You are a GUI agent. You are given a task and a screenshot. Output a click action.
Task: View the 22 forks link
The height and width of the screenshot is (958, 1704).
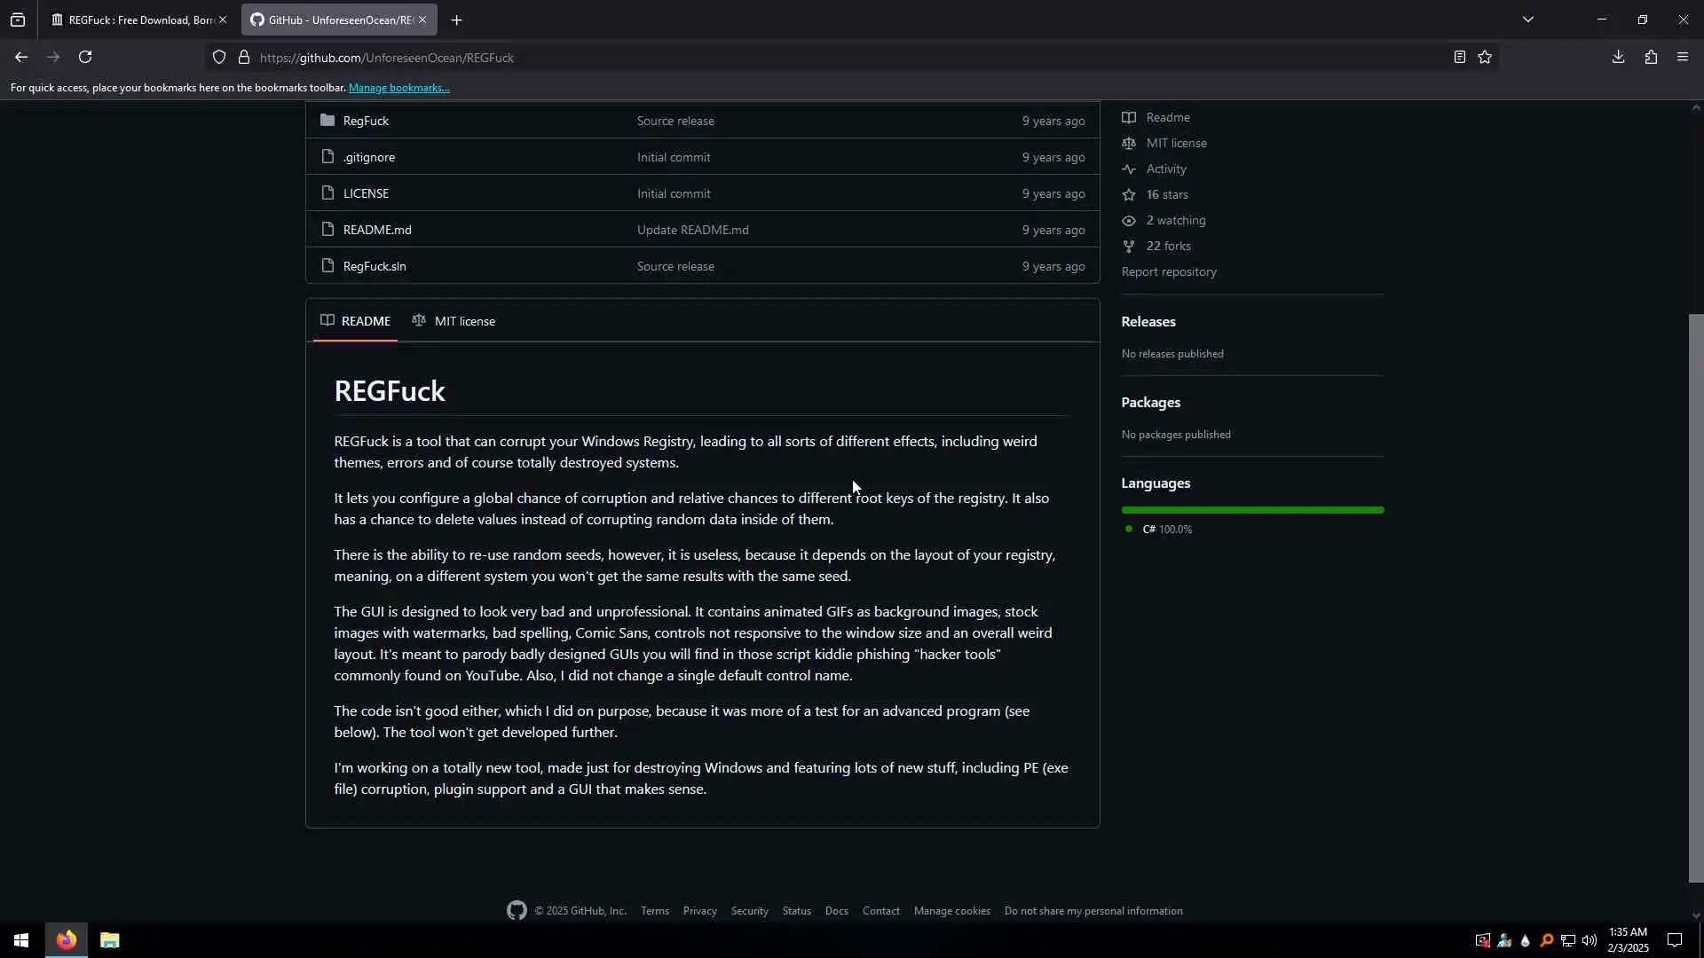pyautogui.click(x=1168, y=246)
